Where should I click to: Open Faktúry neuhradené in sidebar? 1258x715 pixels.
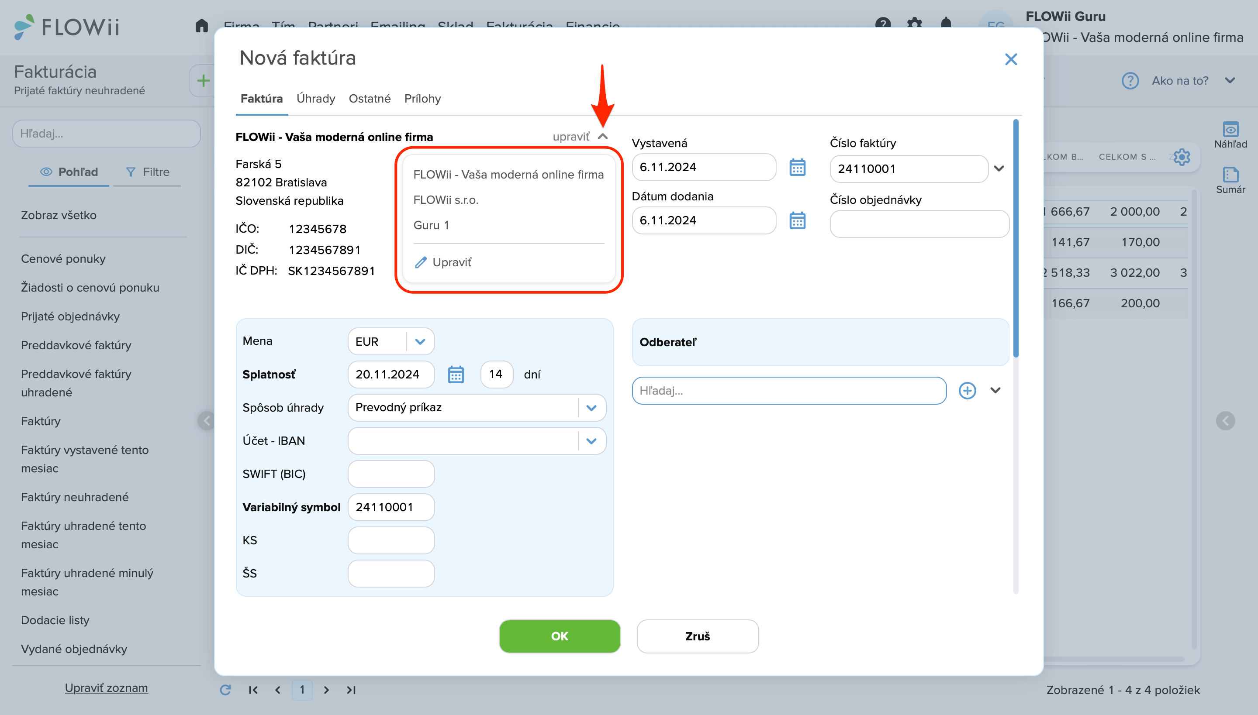pyautogui.click(x=75, y=497)
